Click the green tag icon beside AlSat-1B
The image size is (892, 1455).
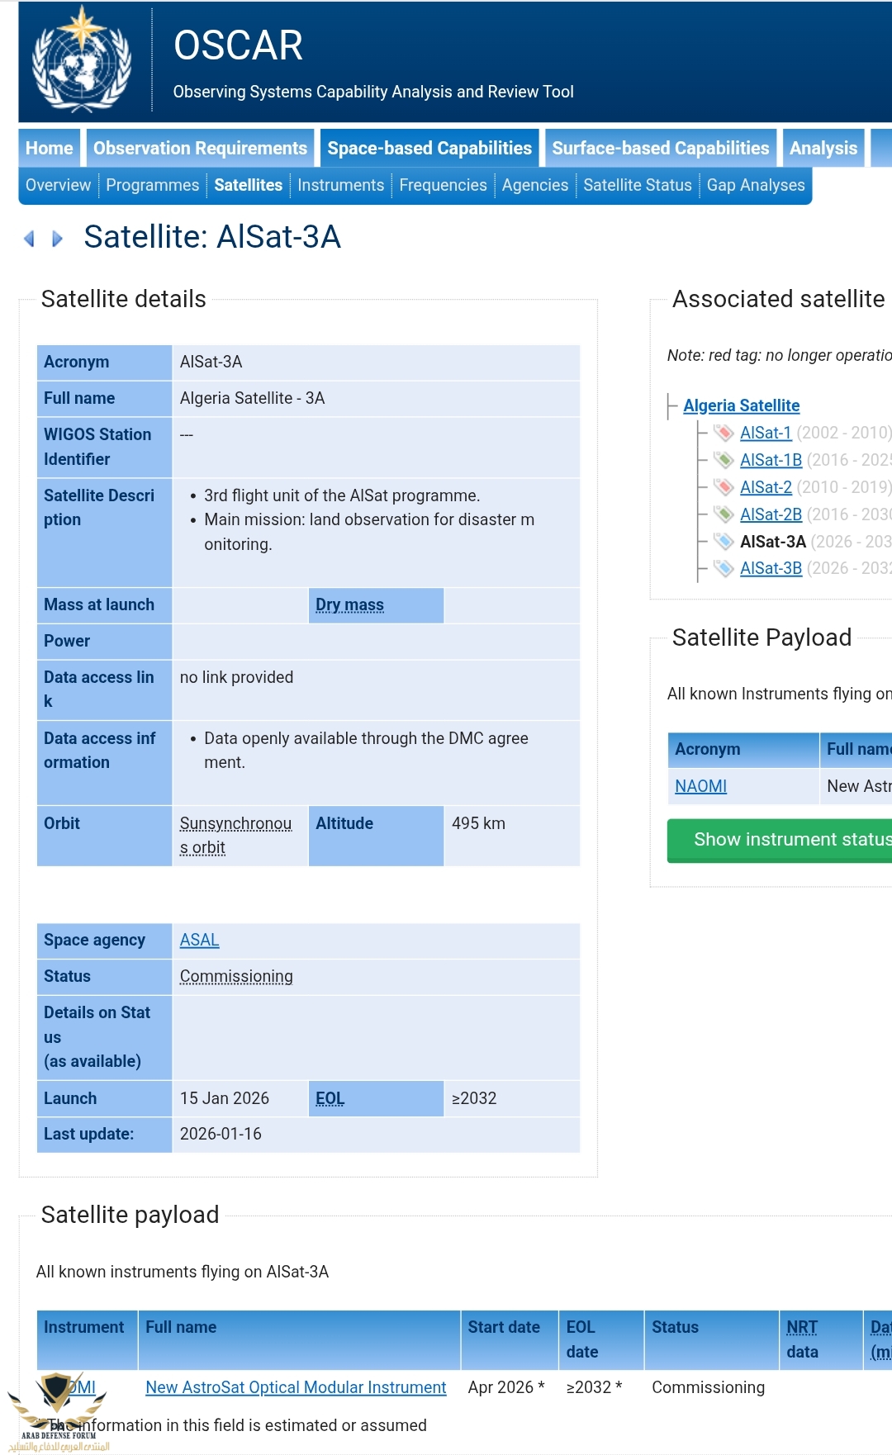coord(724,460)
